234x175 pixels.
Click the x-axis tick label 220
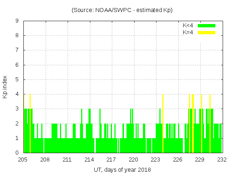pyautogui.click(x=133, y=159)
